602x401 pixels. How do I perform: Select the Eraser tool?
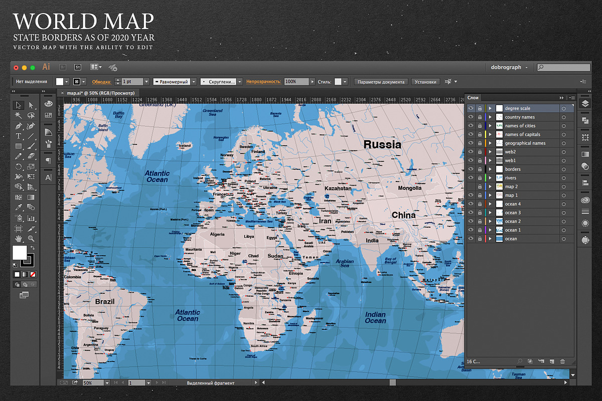point(31,156)
